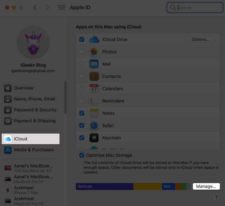Click the Reminders list icon
The image size is (225, 206).
click(x=94, y=101)
